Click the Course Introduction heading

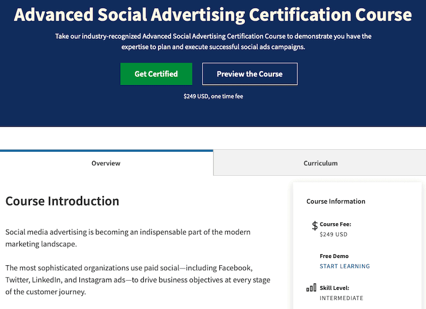[62, 201]
